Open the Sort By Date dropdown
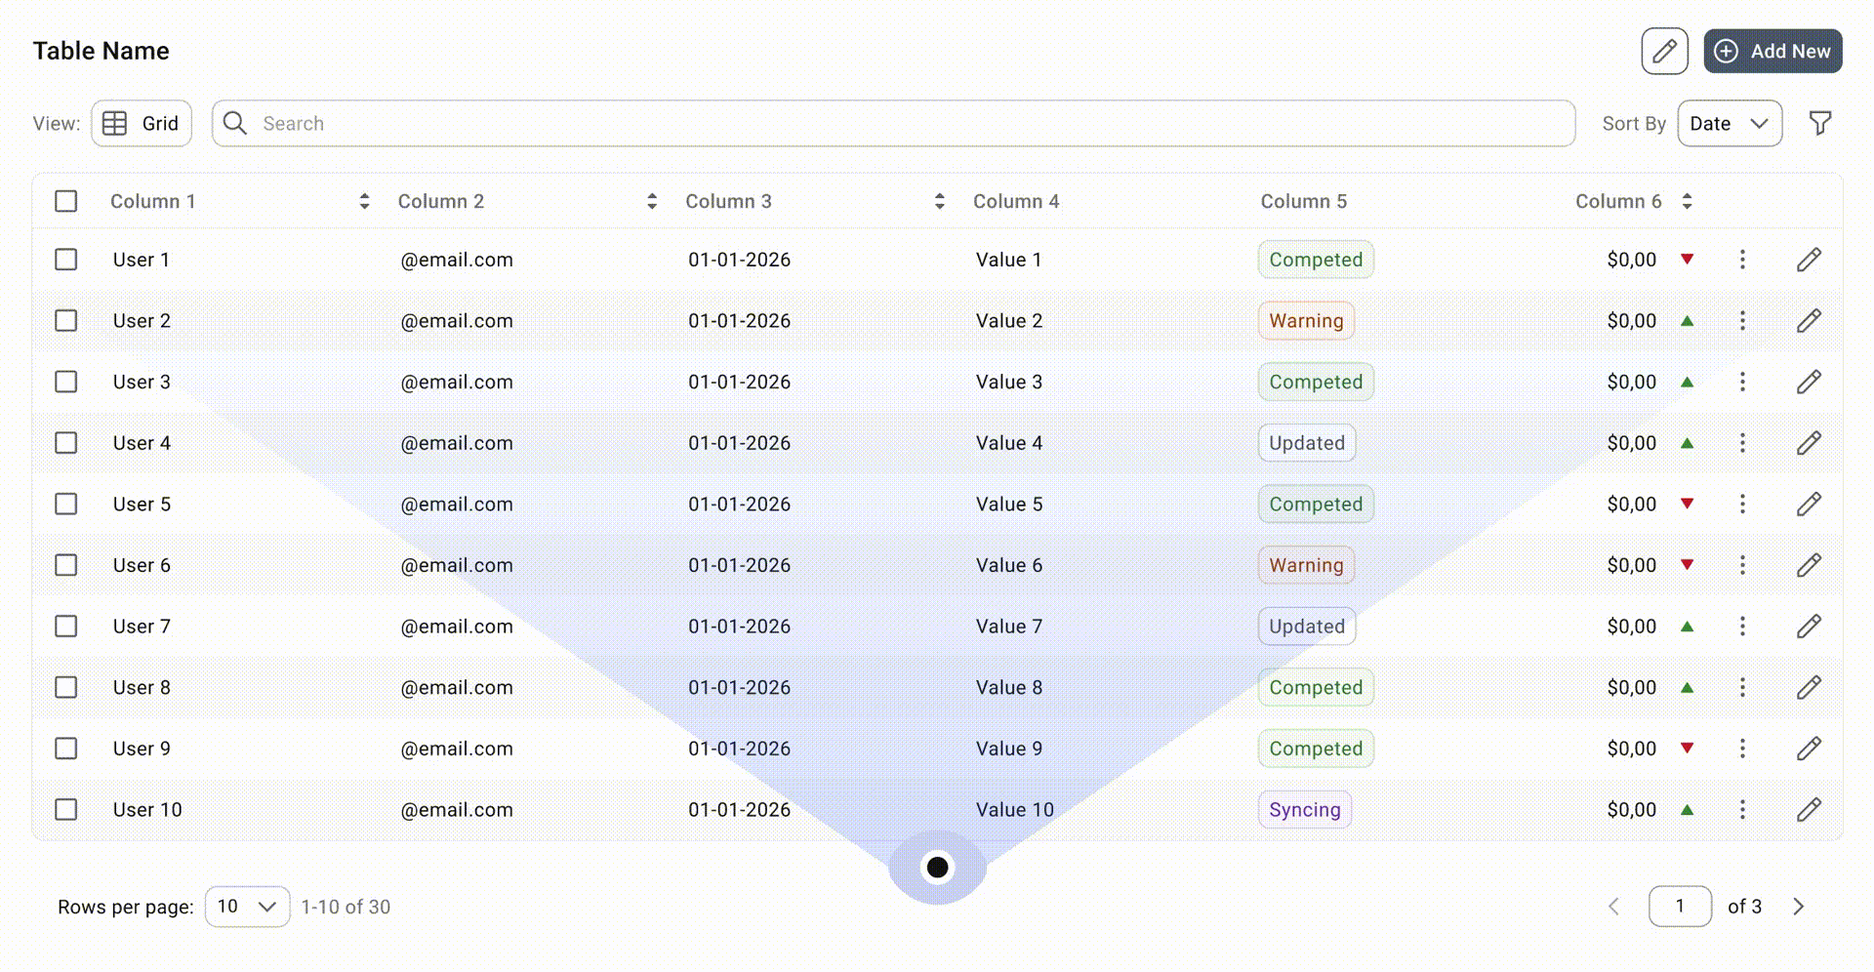The image size is (1874, 972). click(x=1730, y=123)
